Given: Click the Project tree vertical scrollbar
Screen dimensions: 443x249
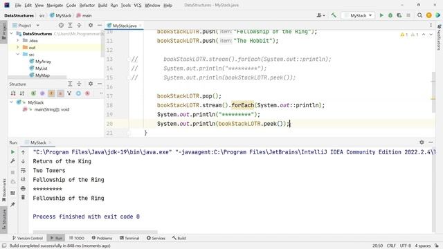Looking at the screenshot, I should [102, 44].
